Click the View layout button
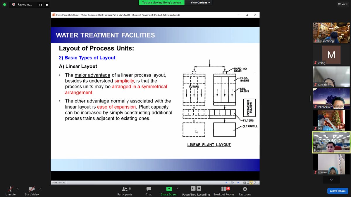The image size is (351, 197). coord(343,4)
